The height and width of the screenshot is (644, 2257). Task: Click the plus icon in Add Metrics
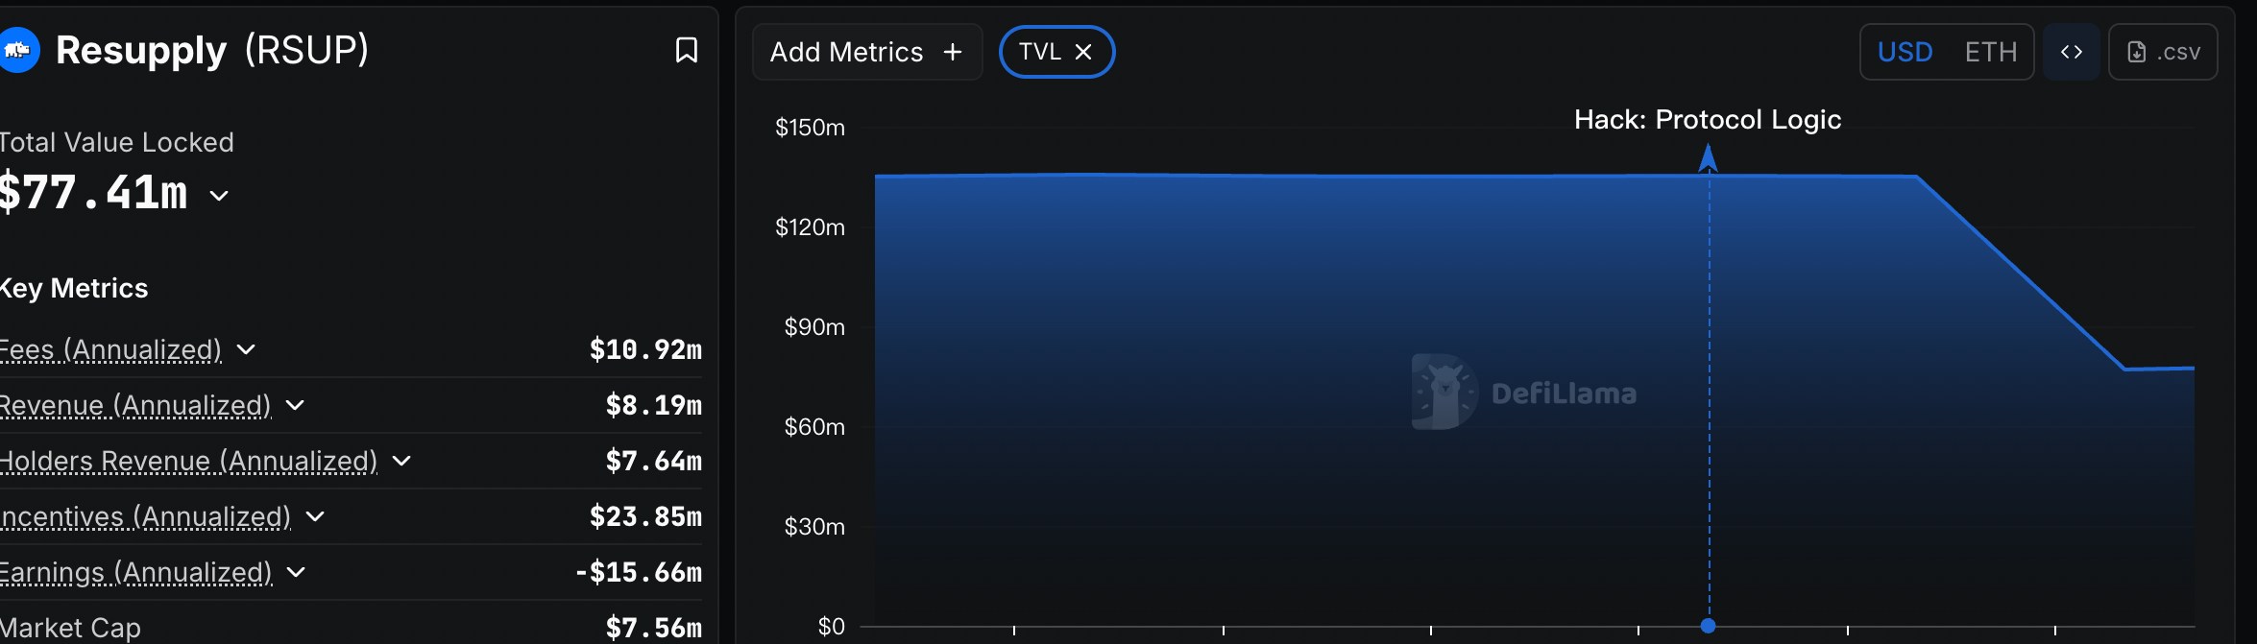pyautogui.click(x=953, y=52)
